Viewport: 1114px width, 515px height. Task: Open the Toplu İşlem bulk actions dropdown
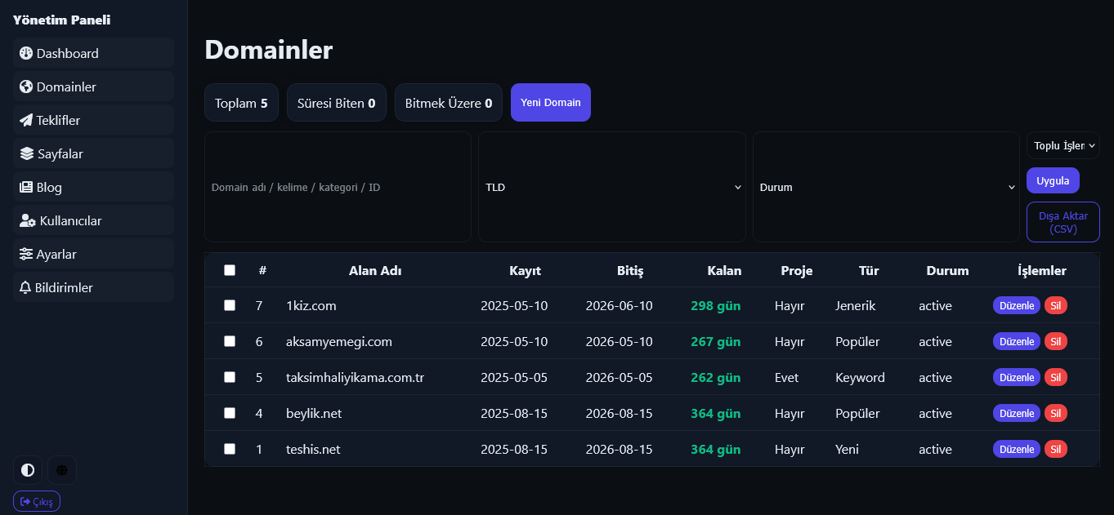pyautogui.click(x=1063, y=145)
